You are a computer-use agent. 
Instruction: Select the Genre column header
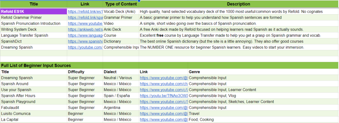(263, 72)
